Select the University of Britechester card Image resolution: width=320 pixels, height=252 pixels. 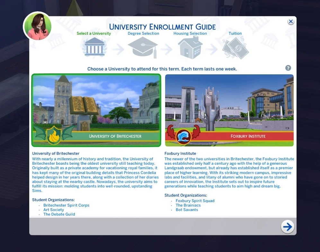point(96,110)
